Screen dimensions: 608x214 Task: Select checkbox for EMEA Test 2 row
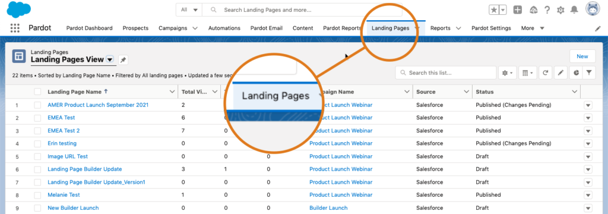(37, 131)
